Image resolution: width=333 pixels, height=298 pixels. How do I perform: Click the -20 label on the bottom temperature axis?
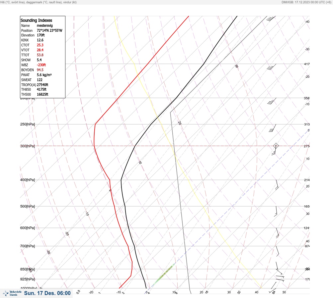click(91, 292)
